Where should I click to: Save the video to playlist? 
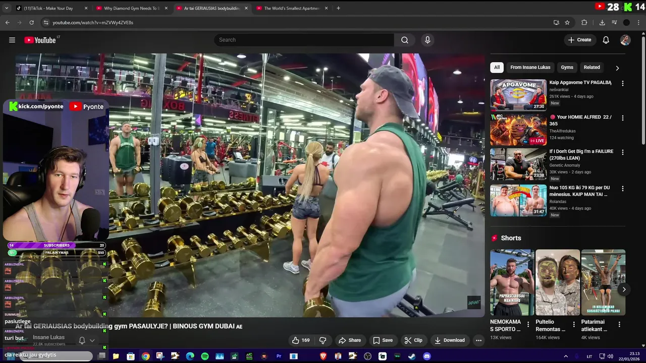tap(383, 340)
